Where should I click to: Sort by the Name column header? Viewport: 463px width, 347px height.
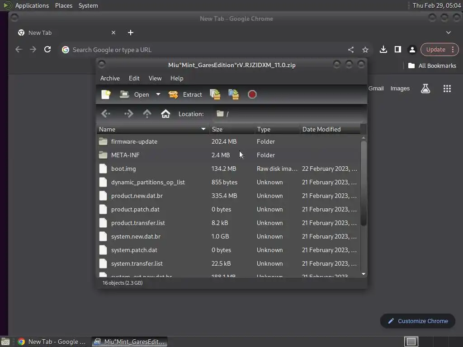pyautogui.click(x=153, y=129)
